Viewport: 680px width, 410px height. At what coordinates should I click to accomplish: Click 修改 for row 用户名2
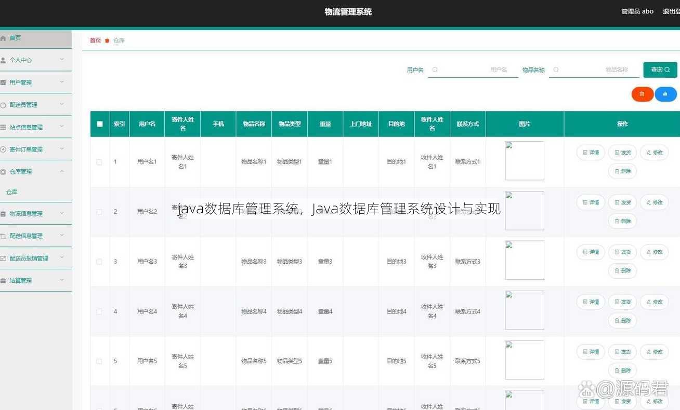click(654, 202)
